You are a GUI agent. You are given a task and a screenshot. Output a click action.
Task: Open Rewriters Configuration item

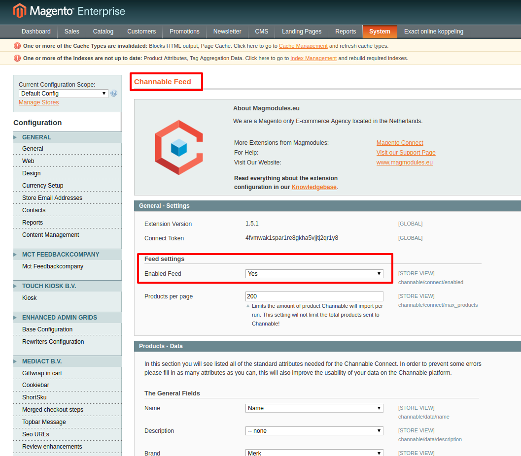(x=68, y=341)
